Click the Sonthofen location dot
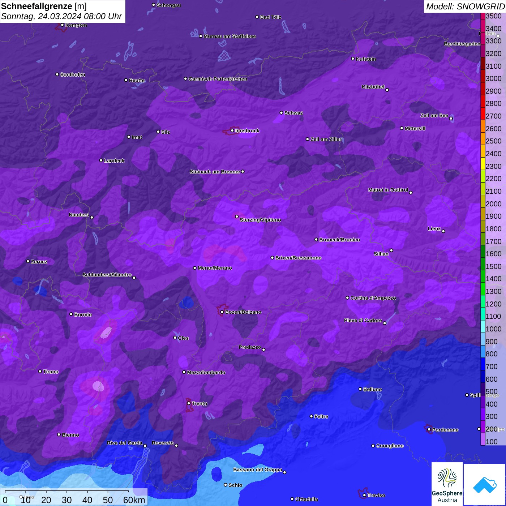 click(x=57, y=74)
